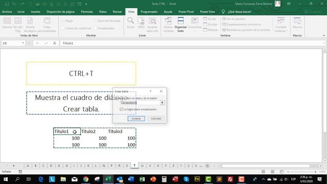
Task: Toggle Encabezados checkbox
Action: pyautogui.click(x=96, y=28)
